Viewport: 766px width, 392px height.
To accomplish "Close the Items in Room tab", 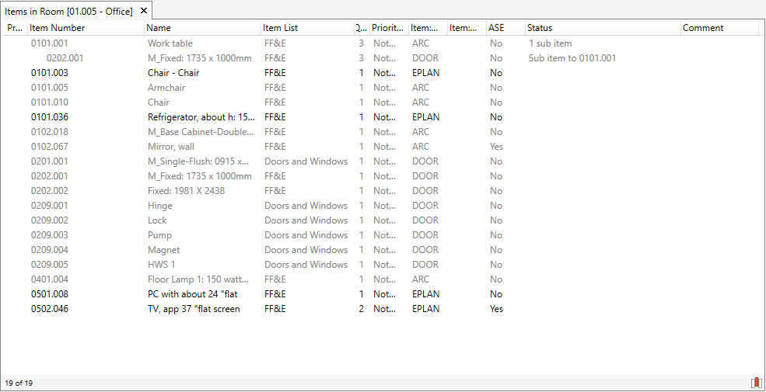I will 144,11.
